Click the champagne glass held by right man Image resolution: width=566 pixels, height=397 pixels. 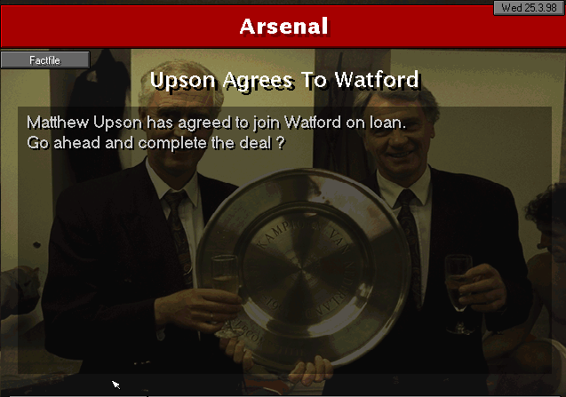click(458, 283)
